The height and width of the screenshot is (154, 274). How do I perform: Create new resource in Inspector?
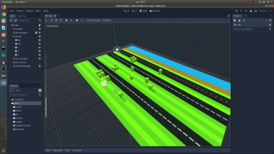pyautogui.click(x=235, y=21)
